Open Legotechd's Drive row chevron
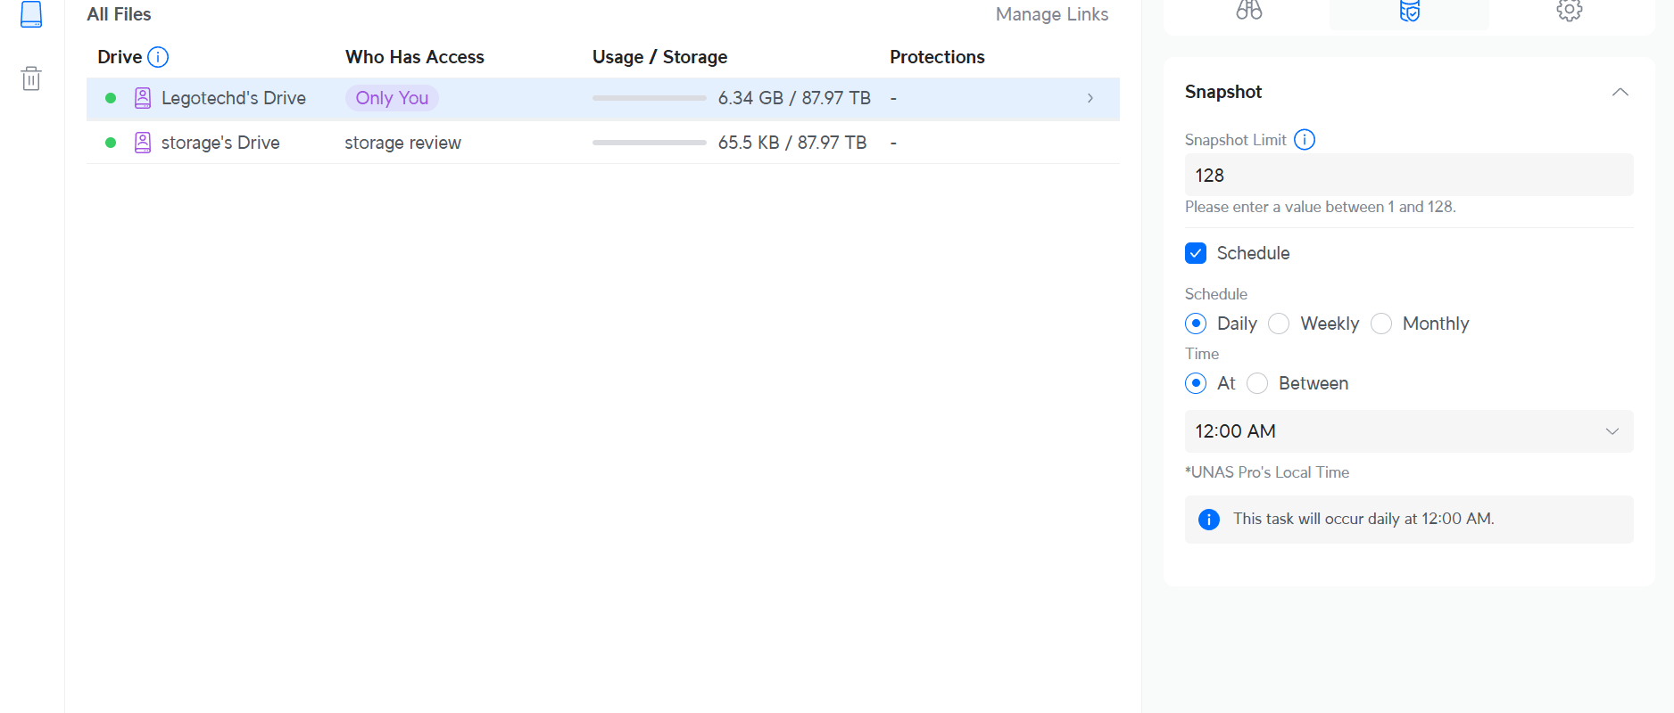The image size is (1674, 713). click(x=1090, y=98)
